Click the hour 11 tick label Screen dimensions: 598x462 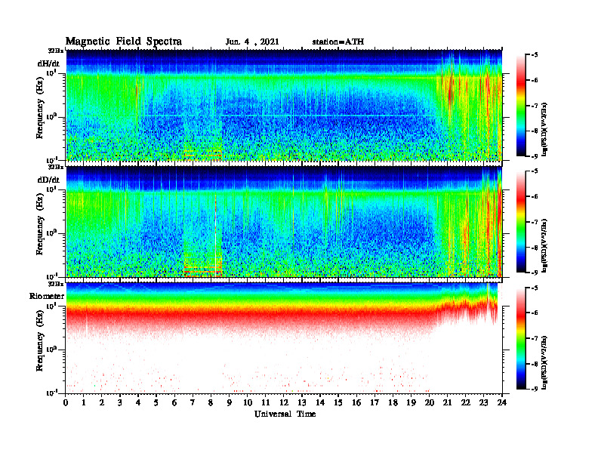coord(266,402)
